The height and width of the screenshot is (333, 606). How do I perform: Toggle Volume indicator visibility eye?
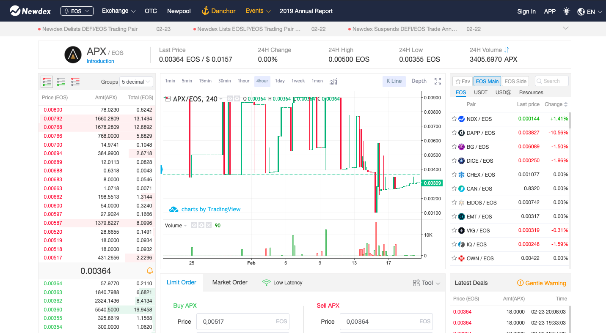(194, 225)
